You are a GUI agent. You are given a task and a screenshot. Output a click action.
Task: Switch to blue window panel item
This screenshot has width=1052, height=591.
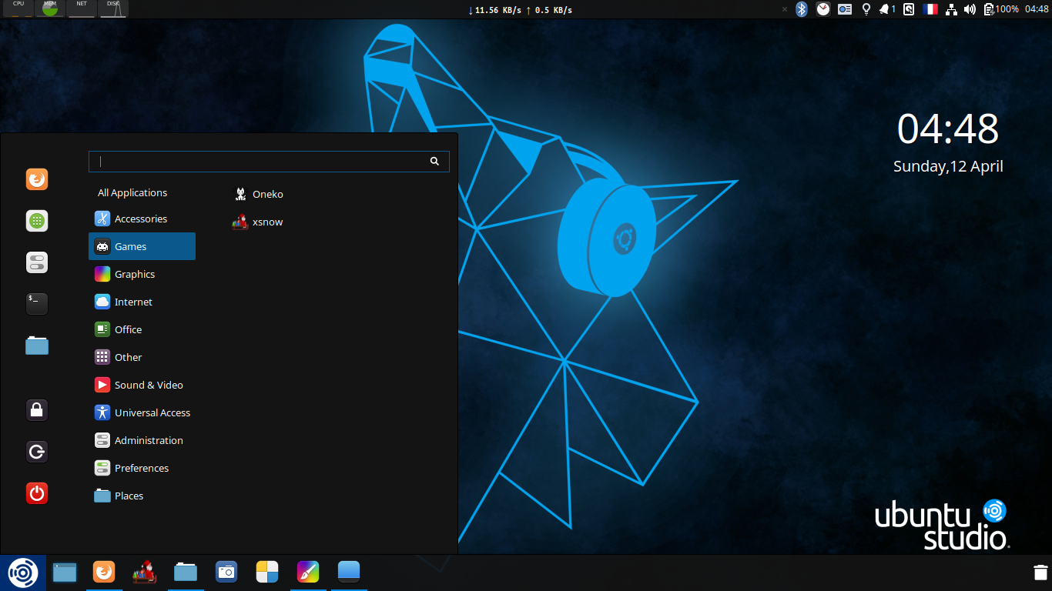[x=349, y=572]
